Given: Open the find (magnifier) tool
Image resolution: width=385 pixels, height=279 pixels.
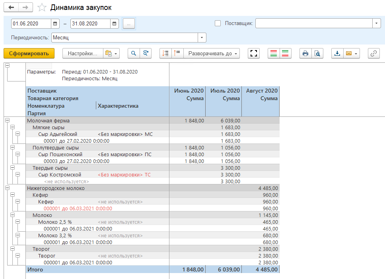Looking at the screenshot, I should point(134,53).
